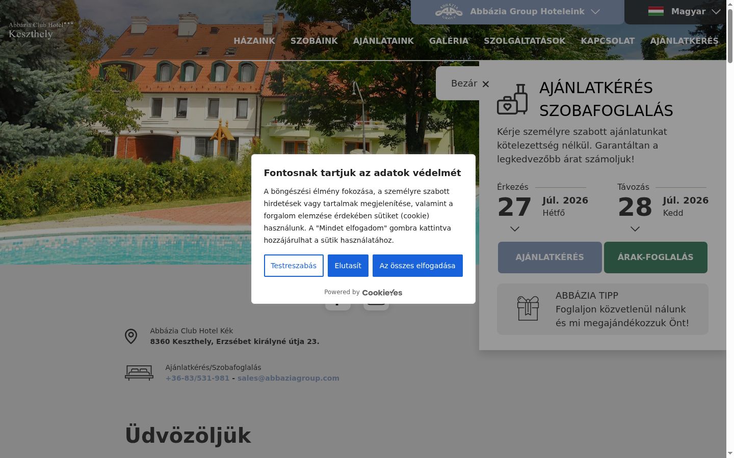Select AJÁNLATKÉRÉS in the top navigation
Screen dimensions: 734x458
pos(684,41)
